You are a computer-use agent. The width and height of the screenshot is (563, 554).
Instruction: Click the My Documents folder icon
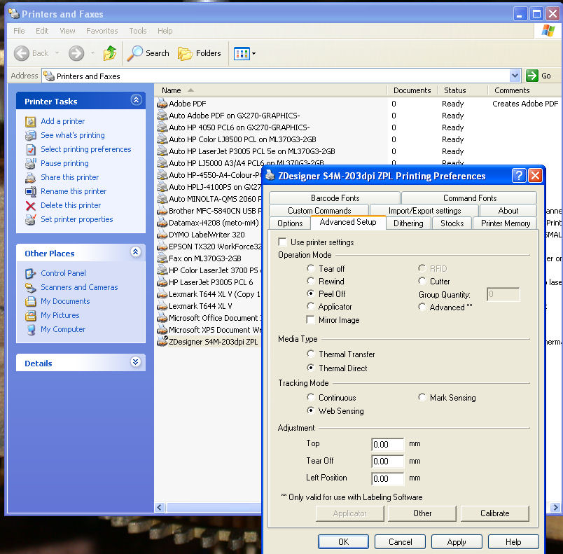[31, 302]
